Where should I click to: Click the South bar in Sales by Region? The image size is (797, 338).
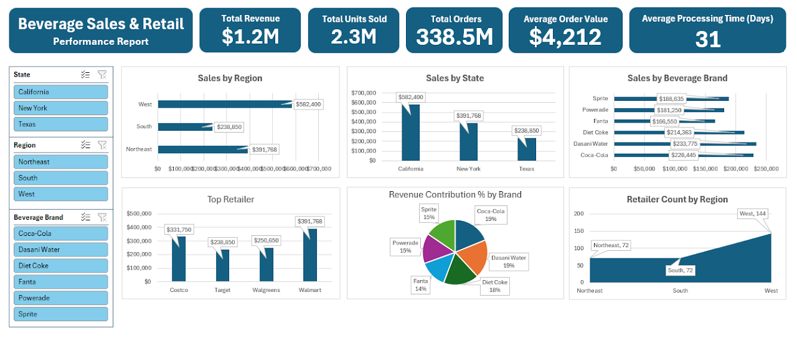pyautogui.click(x=185, y=126)
